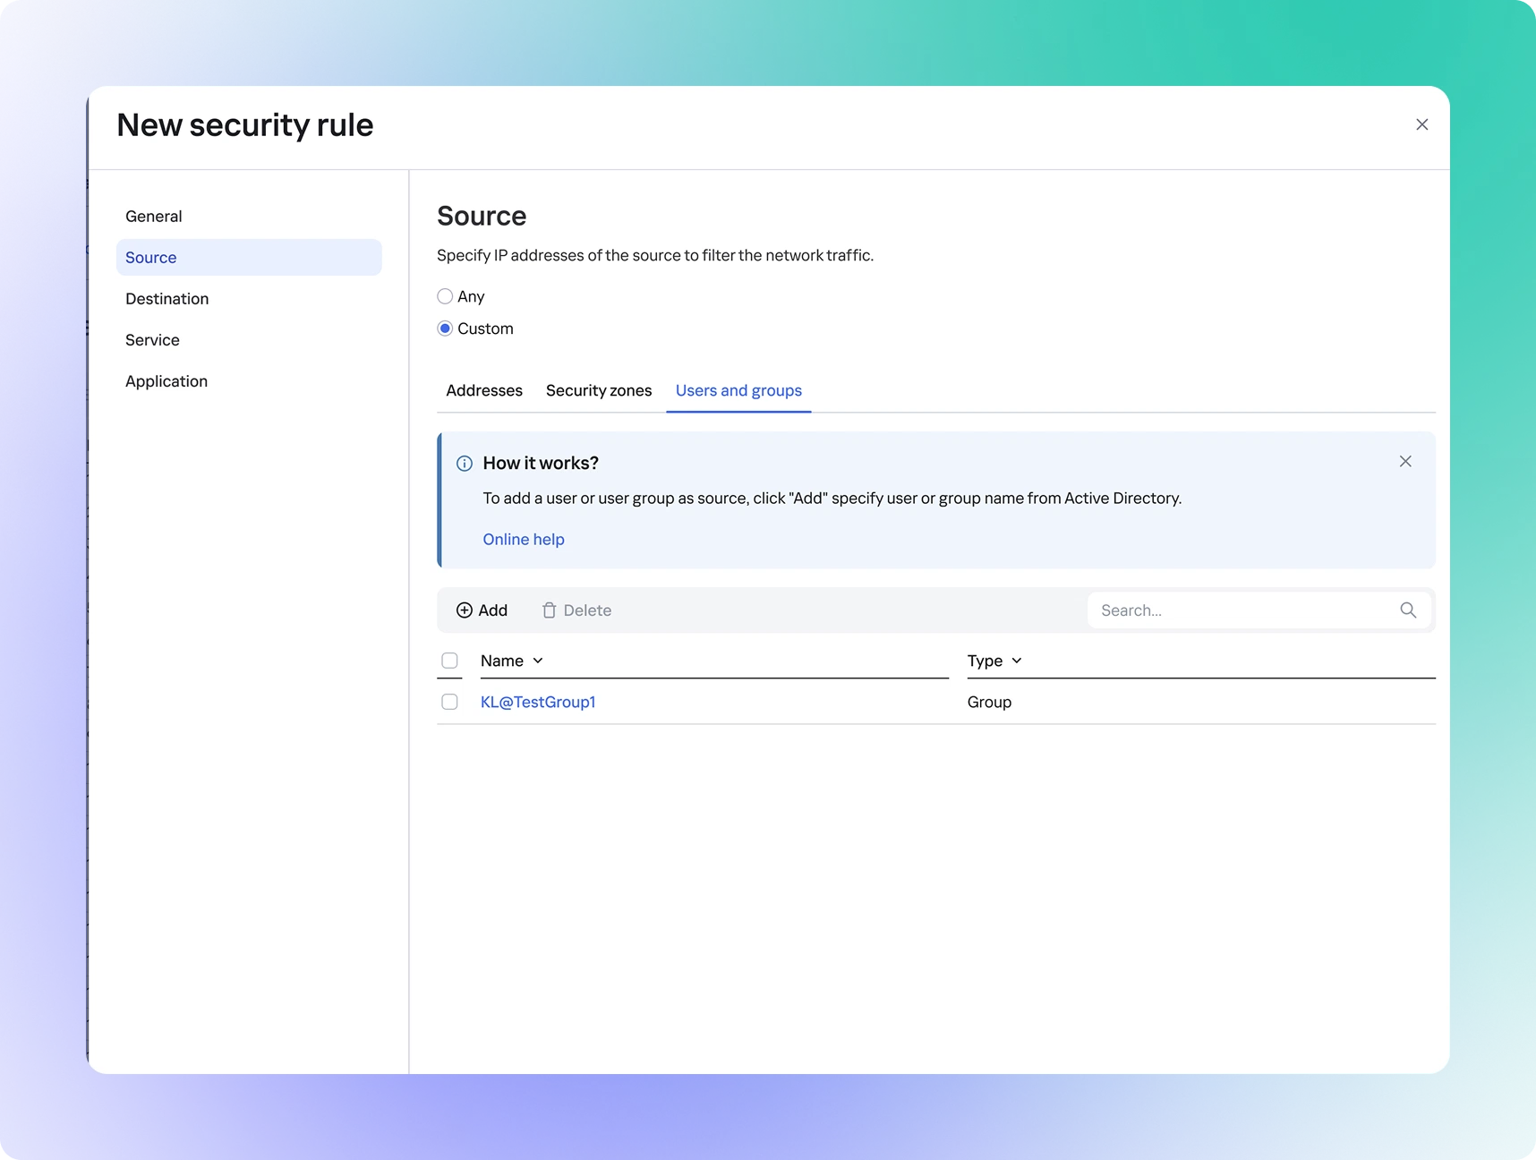The image size is (1536, 1160).
Task: Click the magnifying glass search icon
Action: pos(1407,610)
